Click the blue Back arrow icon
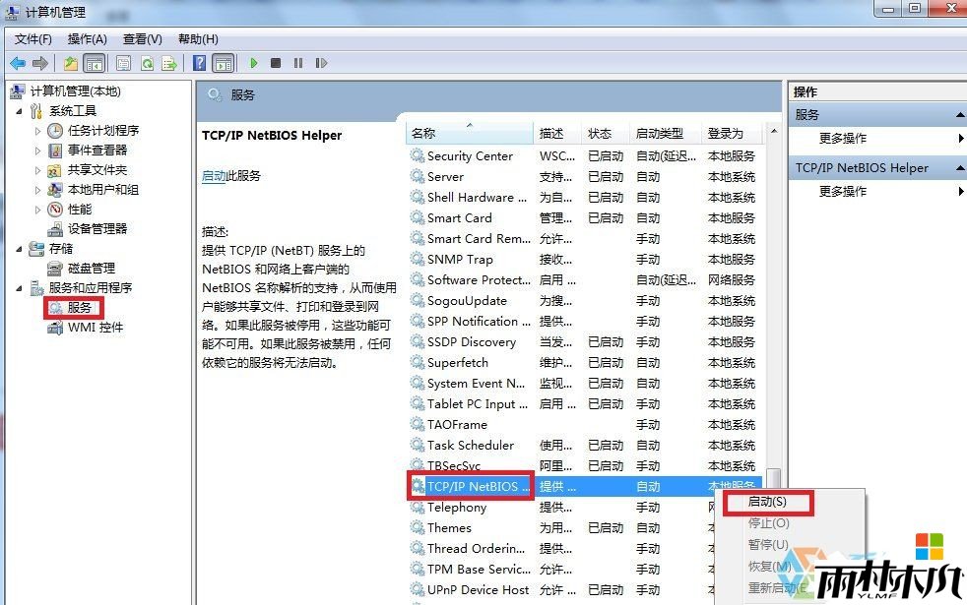 click(18, 63)
